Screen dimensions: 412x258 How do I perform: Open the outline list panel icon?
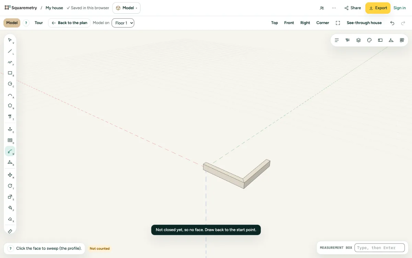tap(337, 40)
